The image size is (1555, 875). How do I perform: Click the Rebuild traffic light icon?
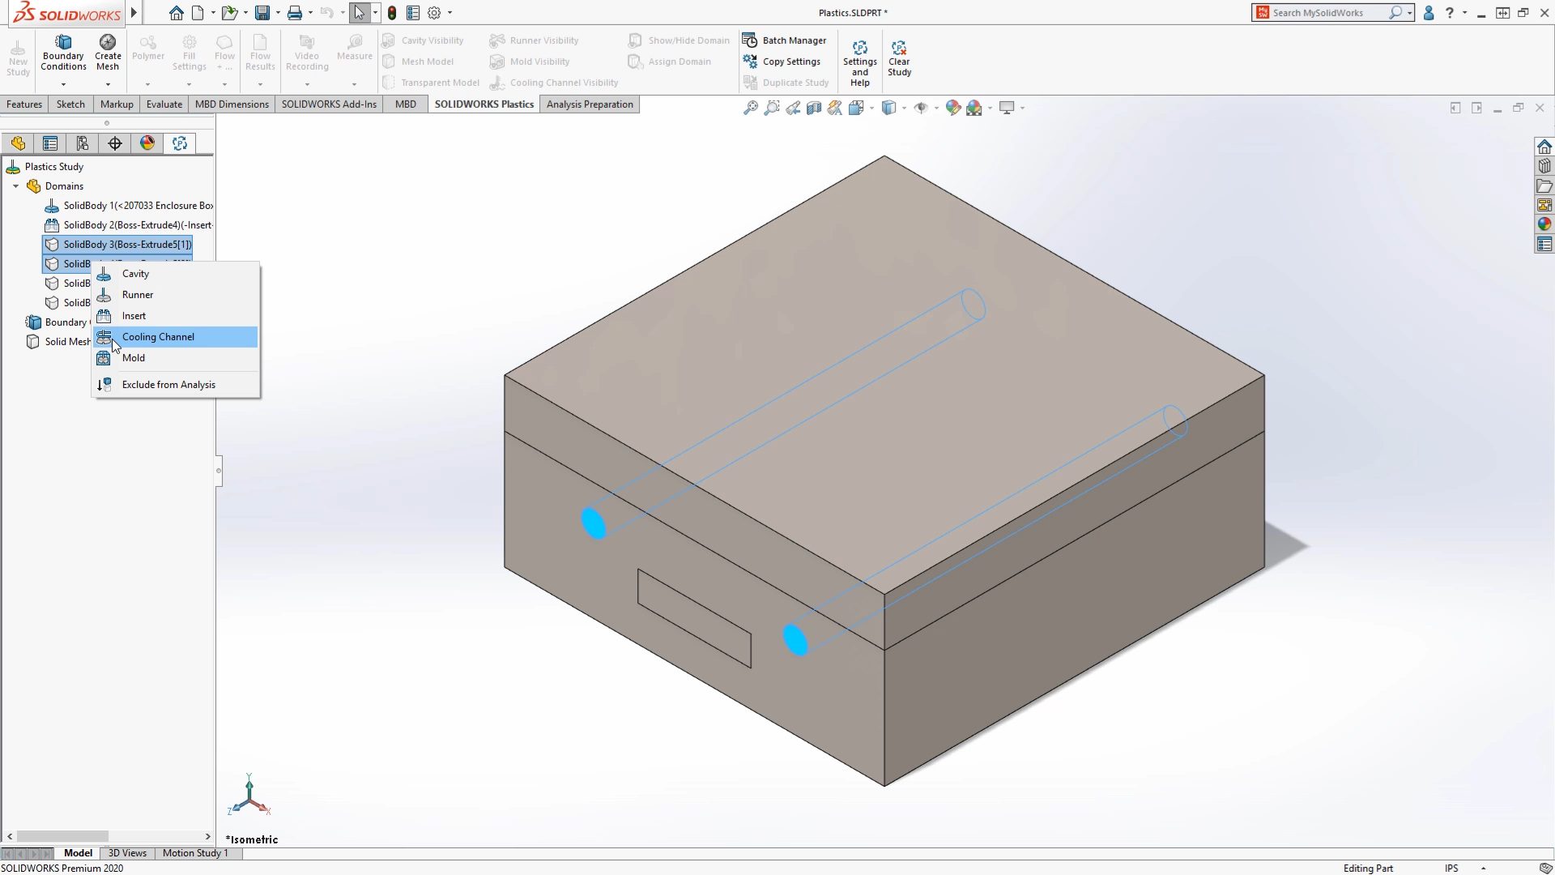point(392,13)
